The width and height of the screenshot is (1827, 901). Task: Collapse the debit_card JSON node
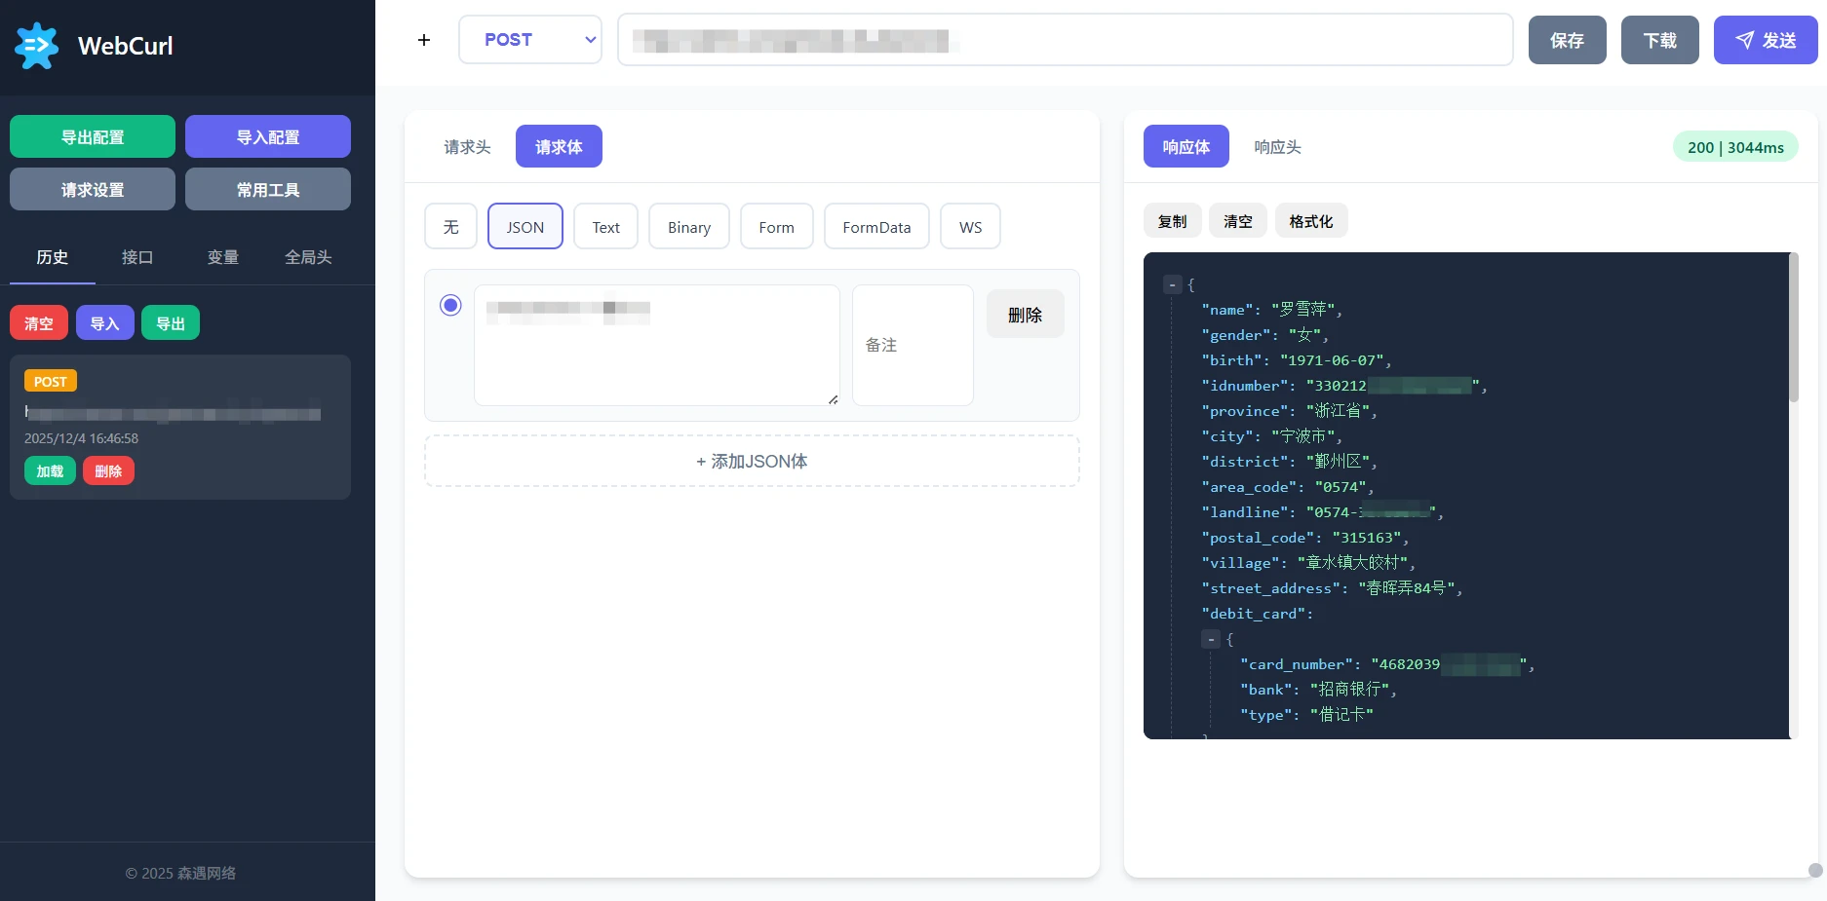[x=1211, y=639]
